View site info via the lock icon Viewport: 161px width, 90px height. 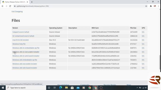(15, 6)
